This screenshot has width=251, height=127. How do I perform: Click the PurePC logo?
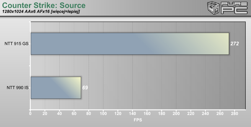(227, 8)
